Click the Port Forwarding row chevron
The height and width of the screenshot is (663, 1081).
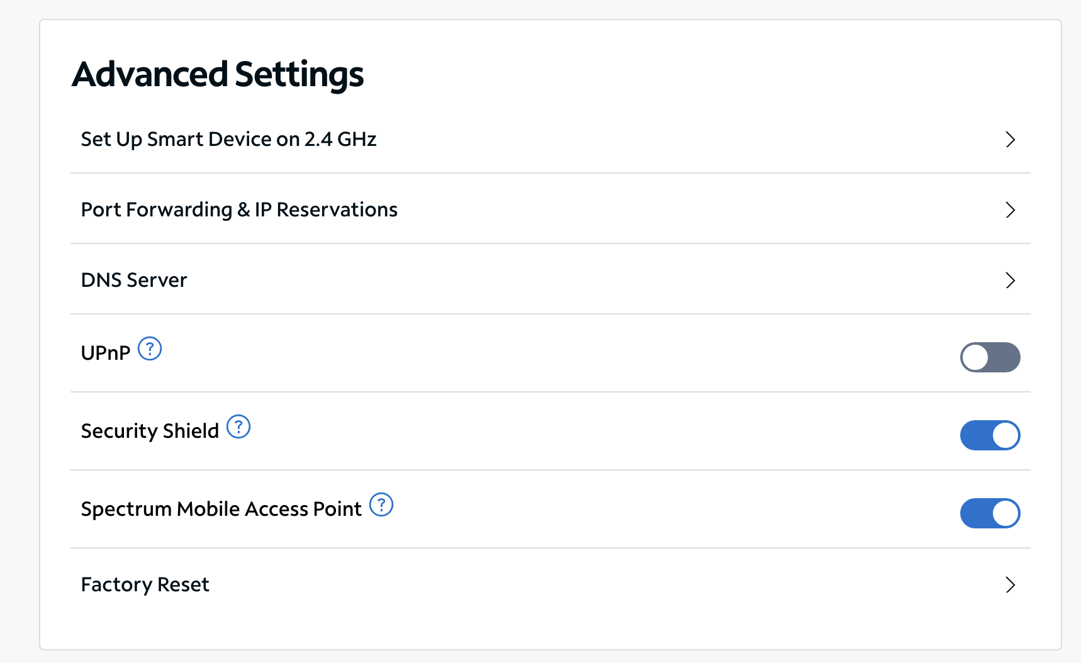(1011, 209)
